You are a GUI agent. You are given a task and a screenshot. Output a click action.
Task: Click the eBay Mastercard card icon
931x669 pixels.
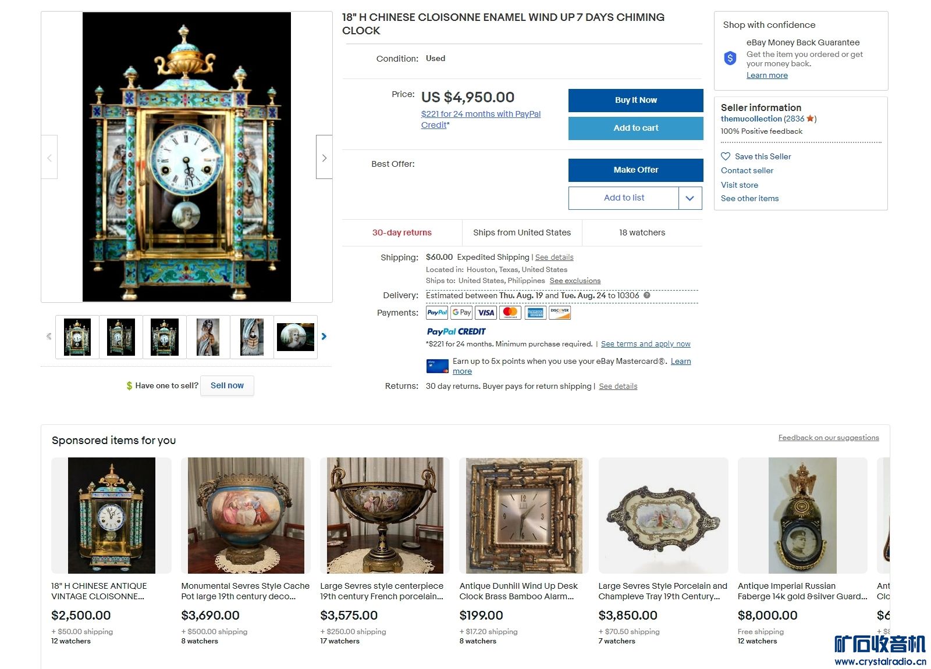tap(438, 366)
